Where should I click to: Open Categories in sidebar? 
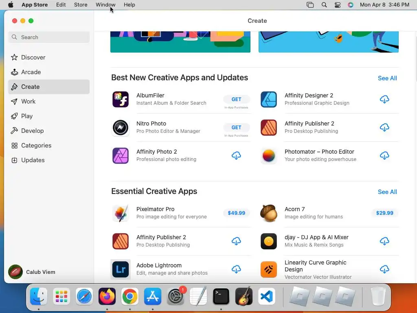[49, 145]
